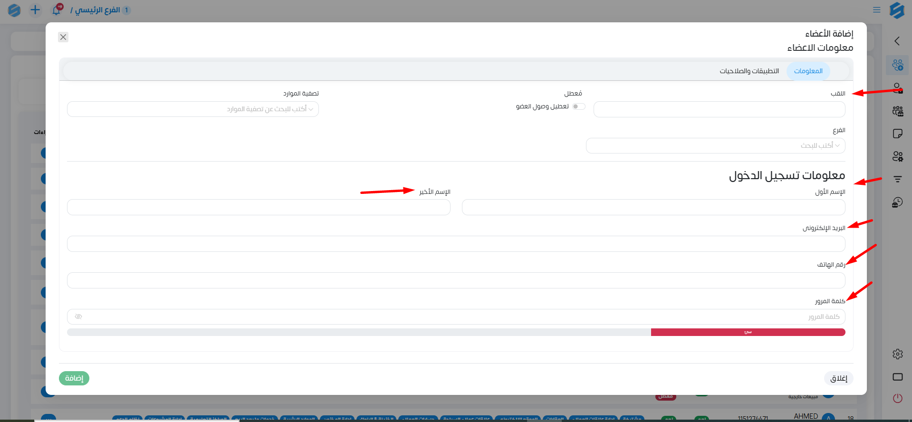Open the 'تصفية الموارد' dropdown
This screenshot has height=422, width=912.
[193, 109]
